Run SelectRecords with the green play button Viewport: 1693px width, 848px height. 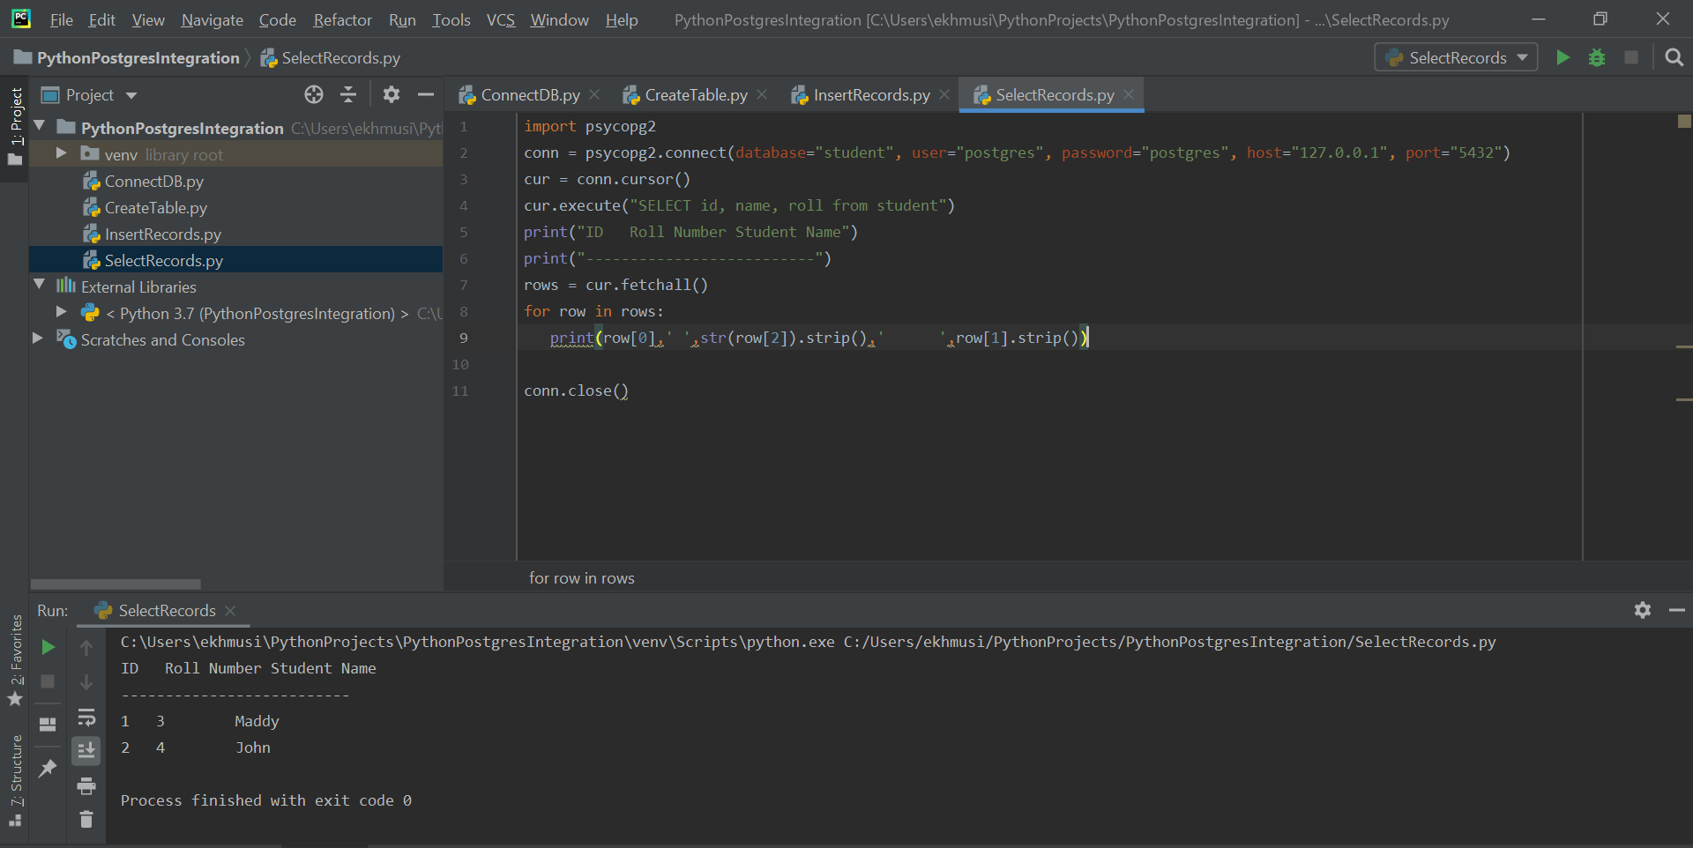tap(1562, 57)
